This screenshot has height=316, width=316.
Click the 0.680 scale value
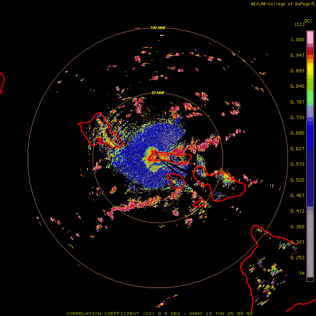pos(297,133)
